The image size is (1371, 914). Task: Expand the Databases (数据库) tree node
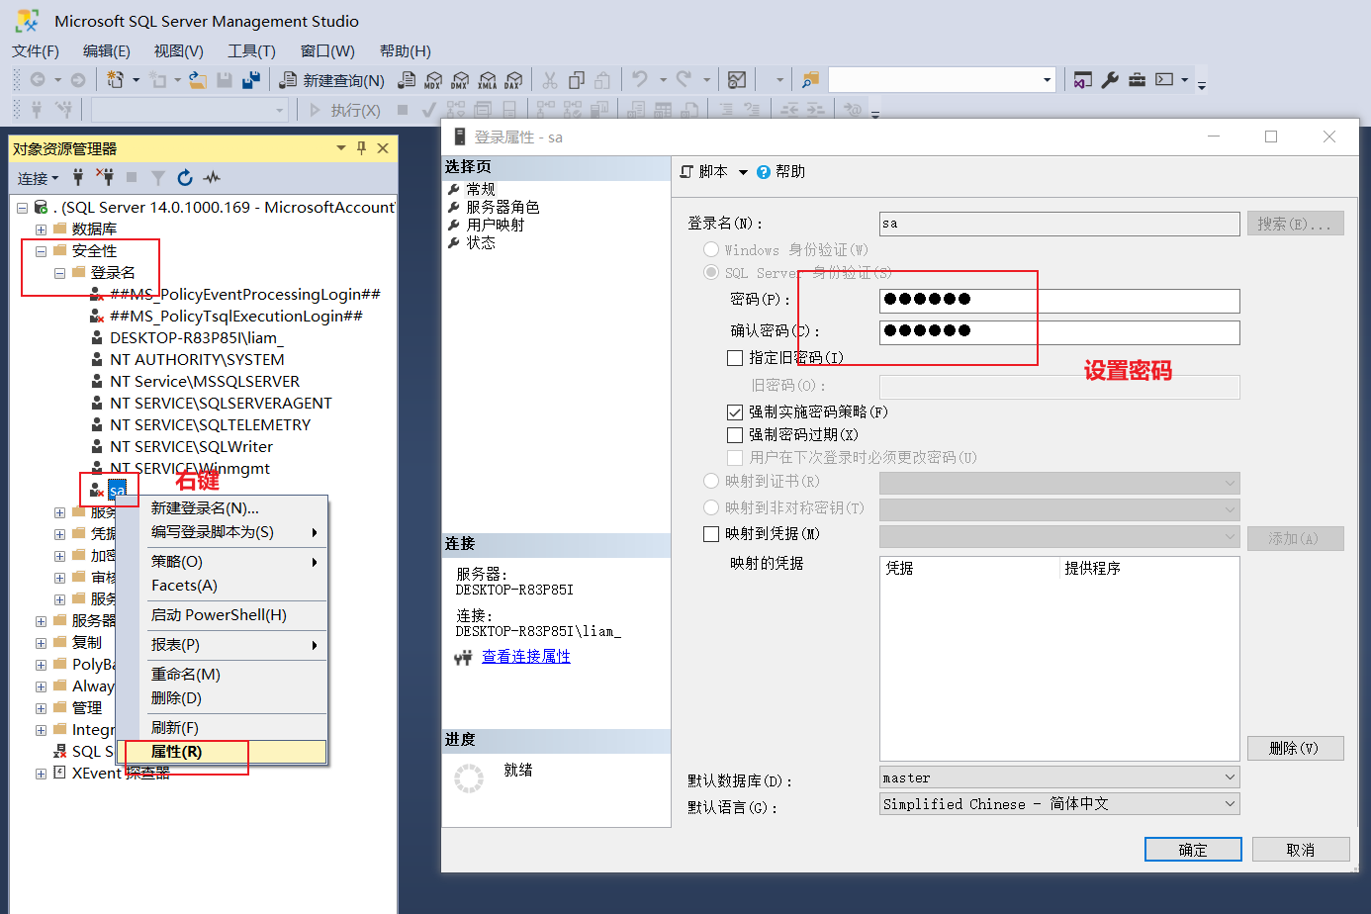(x=41, y=229)
